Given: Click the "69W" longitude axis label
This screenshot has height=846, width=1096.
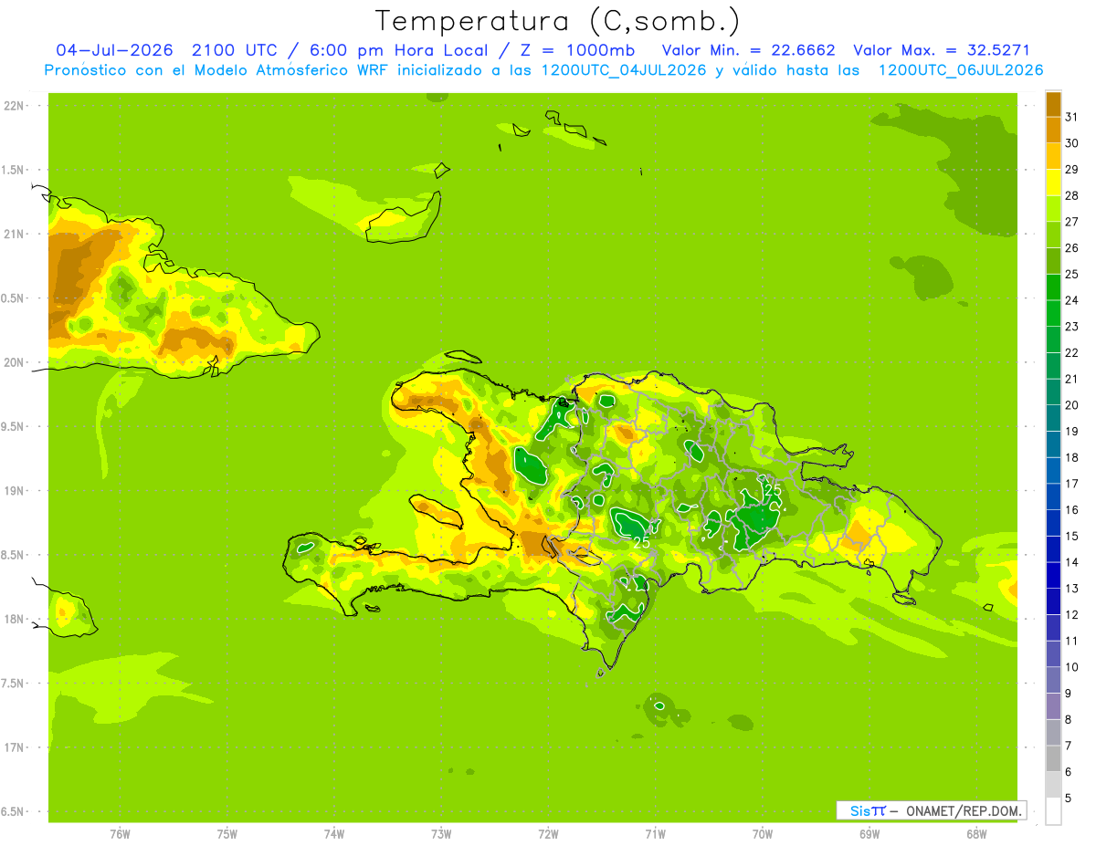Looking at the screenshot, I should coord(869,833).
